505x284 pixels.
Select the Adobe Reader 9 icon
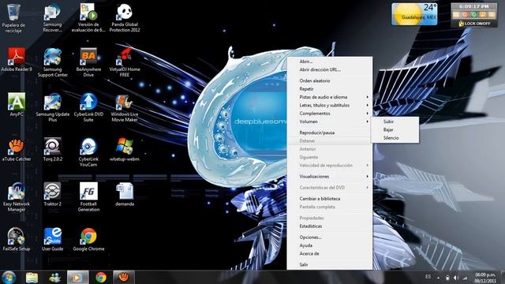coord(17,60)
